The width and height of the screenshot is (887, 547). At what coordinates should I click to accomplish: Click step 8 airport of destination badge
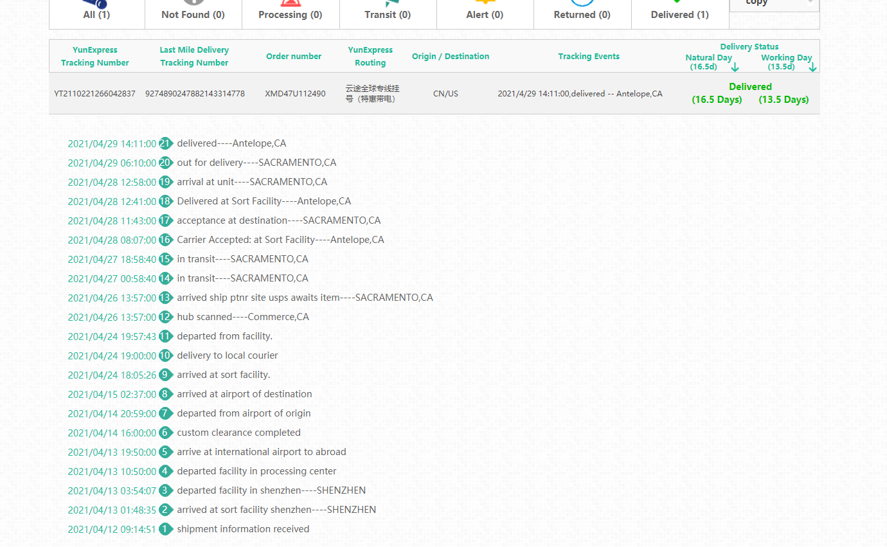(x=166, y=394)
